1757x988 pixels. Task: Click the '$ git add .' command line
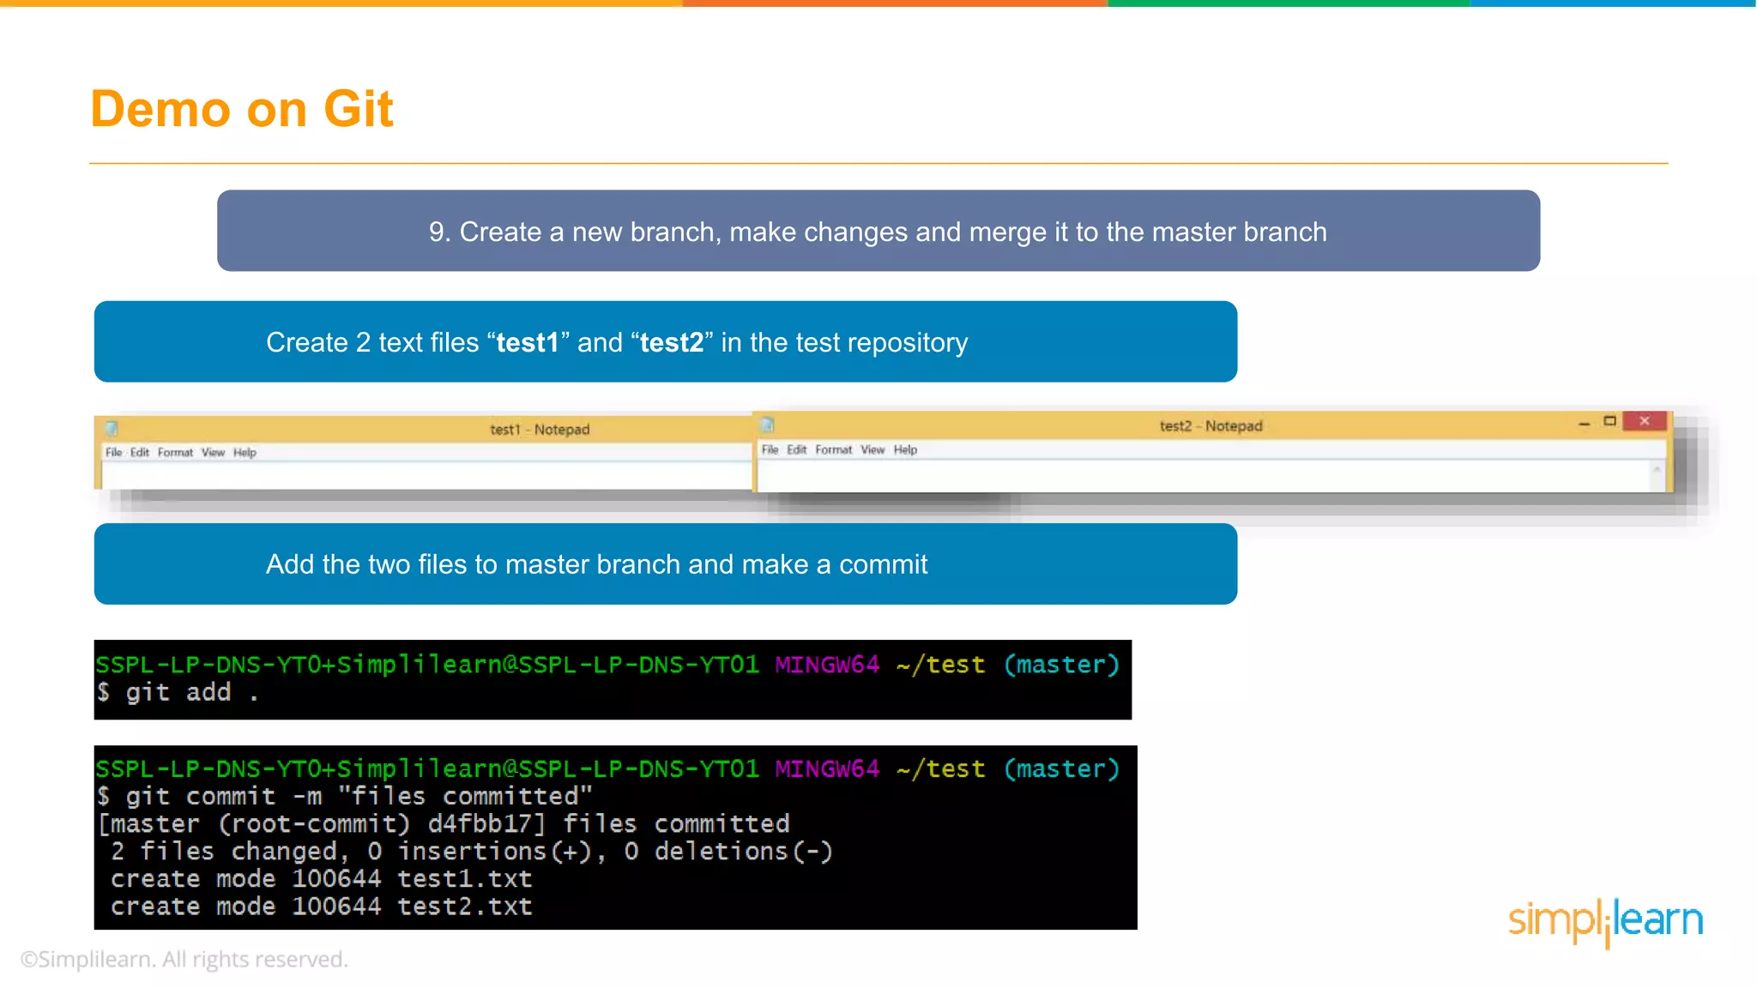tap(178, 692)
